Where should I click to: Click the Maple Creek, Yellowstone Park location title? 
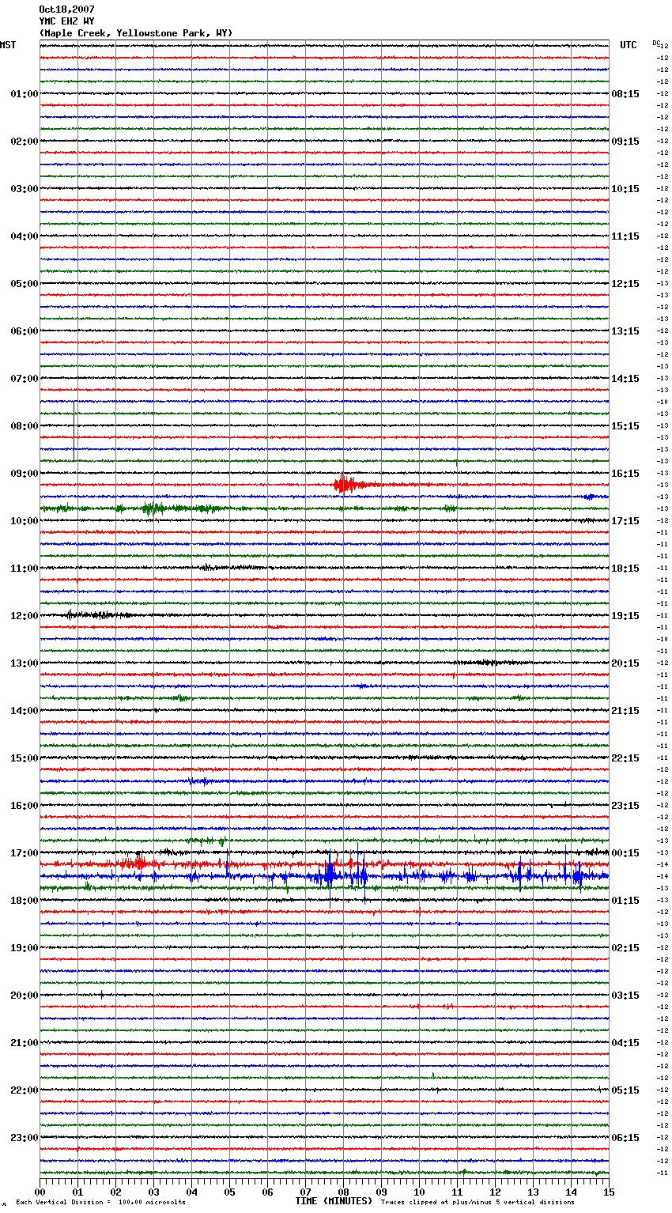[136, 33]
